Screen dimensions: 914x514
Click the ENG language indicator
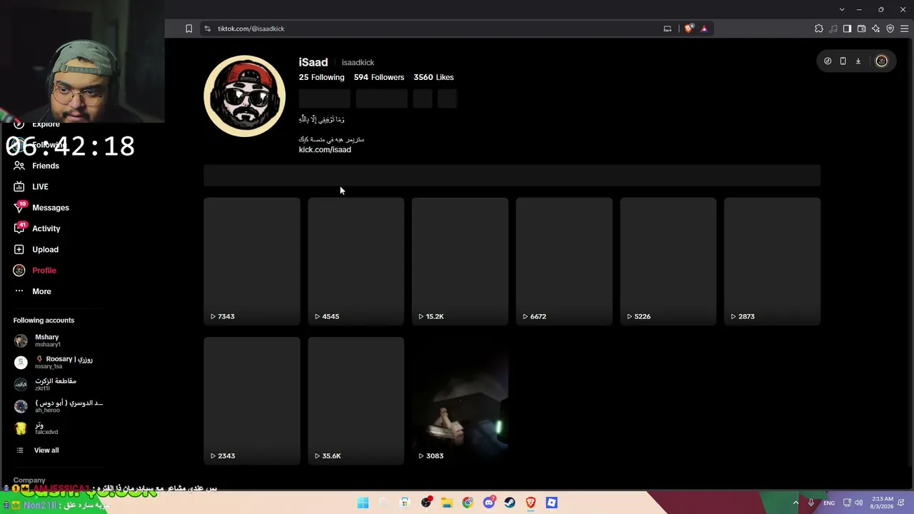pyautogui.click(x=829, y=503)
